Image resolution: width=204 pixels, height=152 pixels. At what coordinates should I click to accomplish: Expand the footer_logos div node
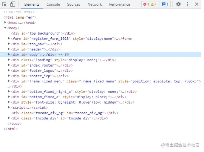pos(9,70)
